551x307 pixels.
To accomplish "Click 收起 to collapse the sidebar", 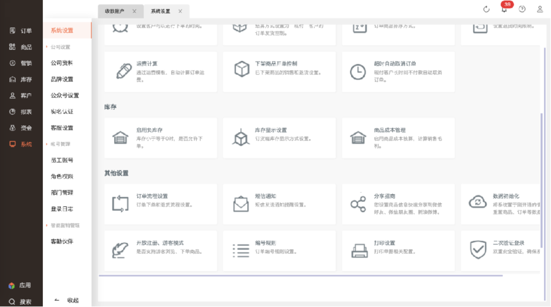I will (67, 300).
